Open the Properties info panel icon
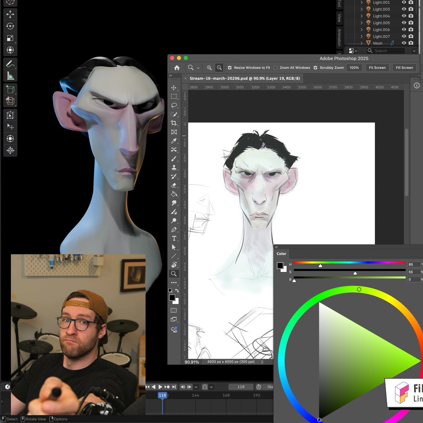The image size is (423, 423). [417, 86]
